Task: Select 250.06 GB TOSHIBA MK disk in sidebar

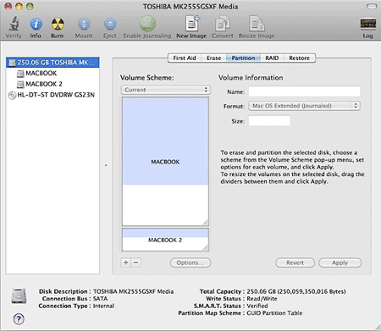Action: 52,63
